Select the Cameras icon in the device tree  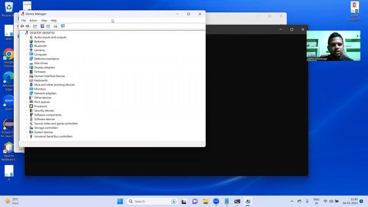31,50
